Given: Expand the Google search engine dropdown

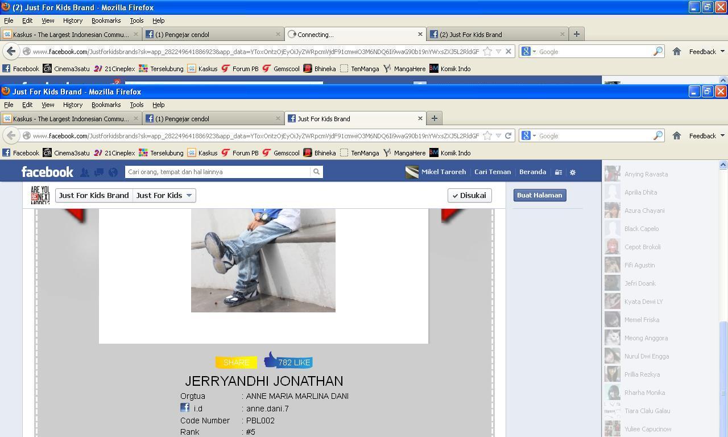Looking at the screenshot, I should (529, 136).
